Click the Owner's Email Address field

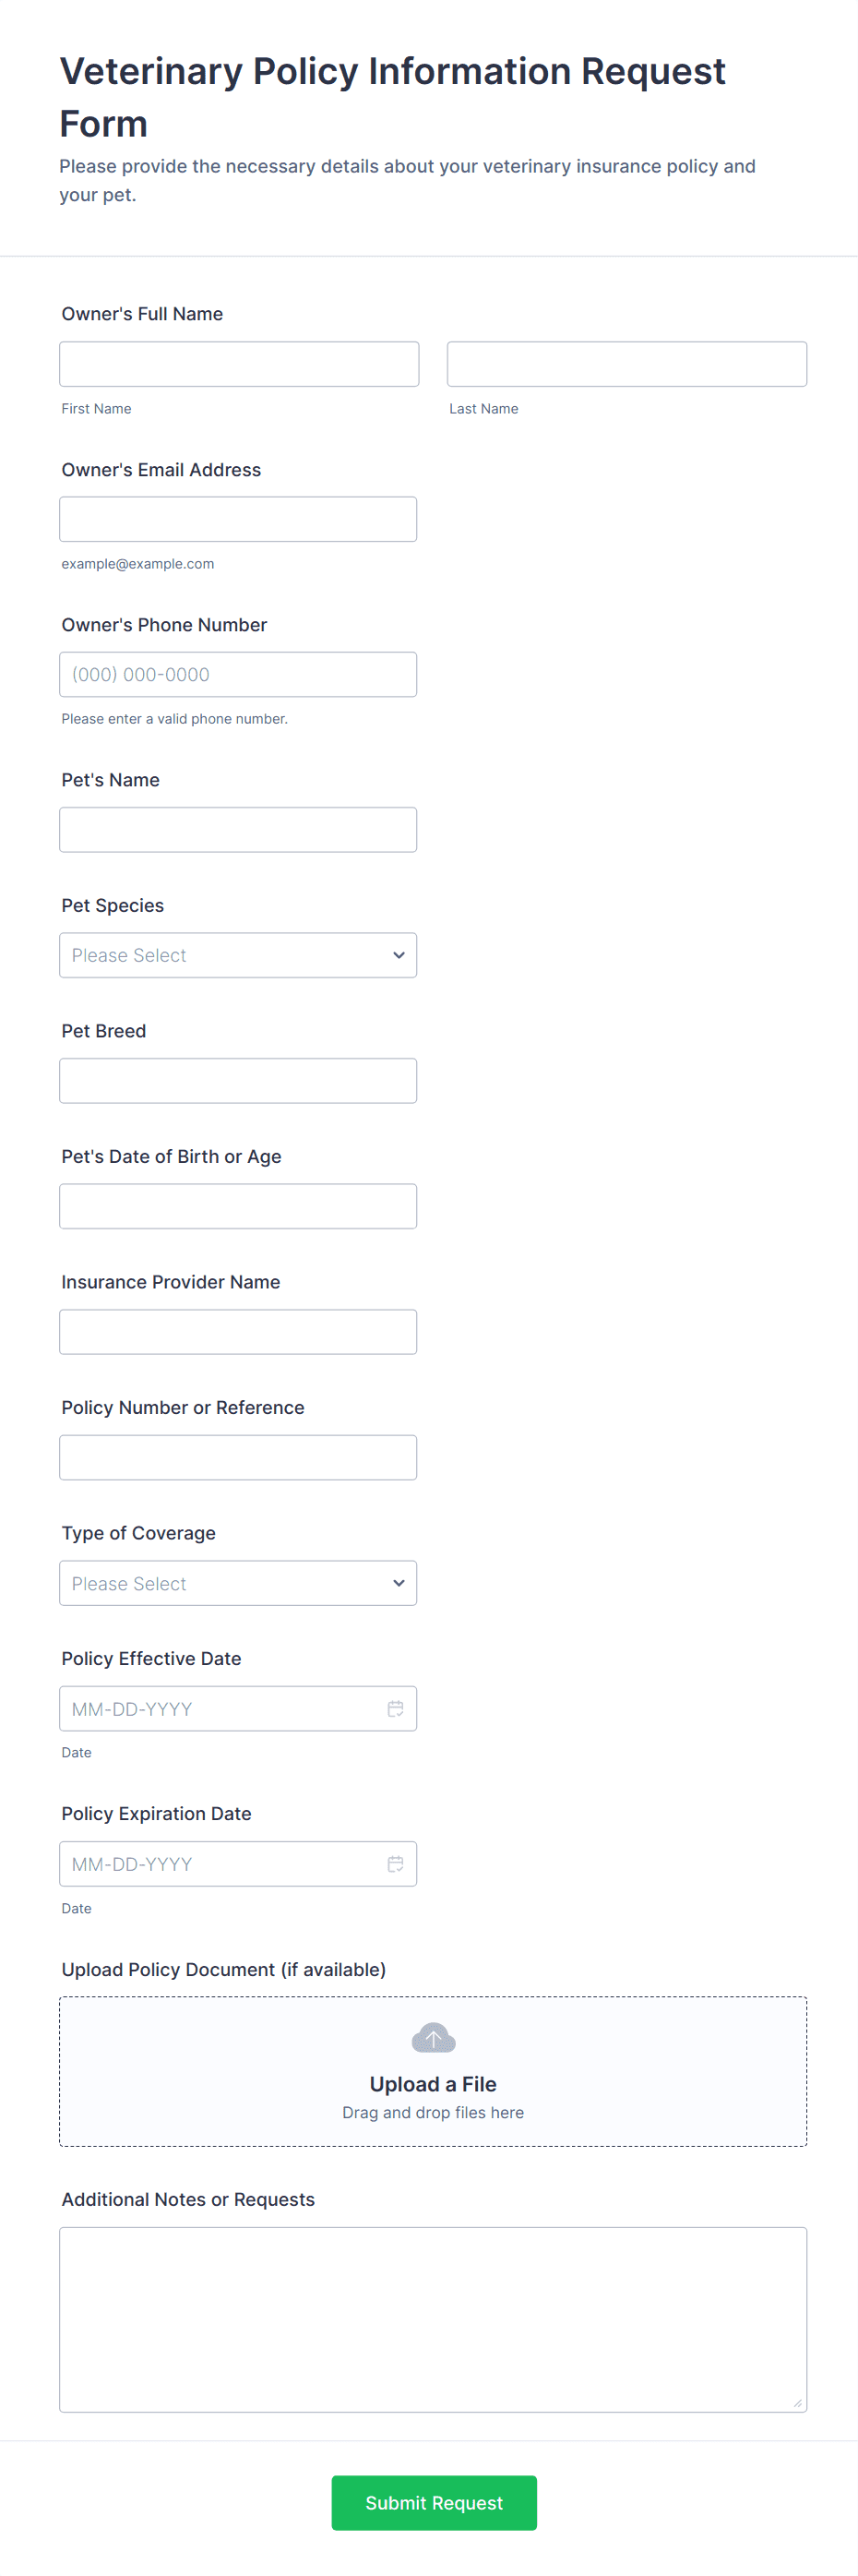tap(237, 519)
